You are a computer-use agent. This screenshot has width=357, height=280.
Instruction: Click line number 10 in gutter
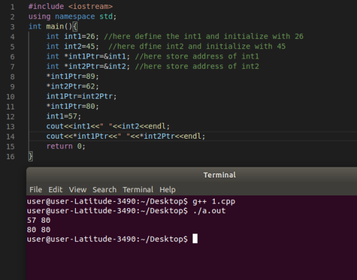10,97
